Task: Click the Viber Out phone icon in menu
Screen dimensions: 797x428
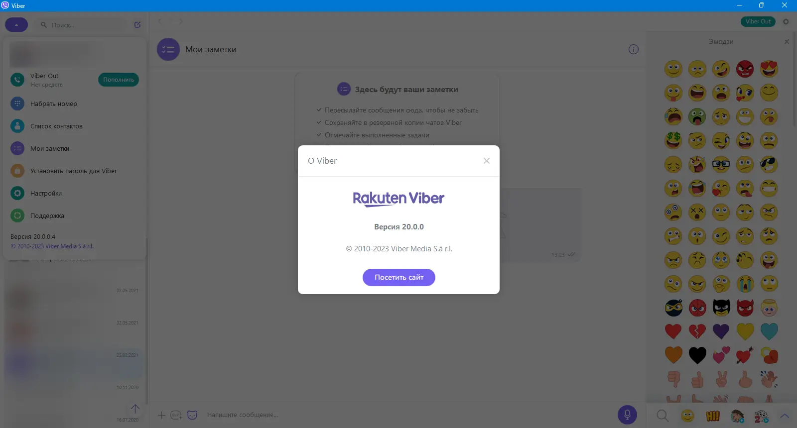Action: tap(17, 80)
